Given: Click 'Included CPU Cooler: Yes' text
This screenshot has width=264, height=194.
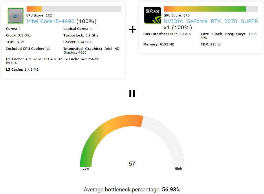Looking at the screenshot, I should coord(28,49).
